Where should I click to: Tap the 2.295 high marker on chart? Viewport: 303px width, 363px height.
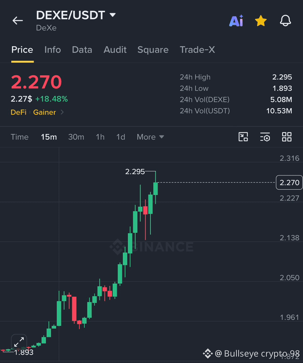coord(135,171)
